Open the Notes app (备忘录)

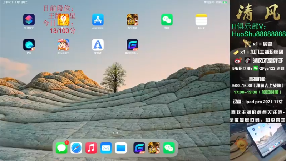pos(201,20)
